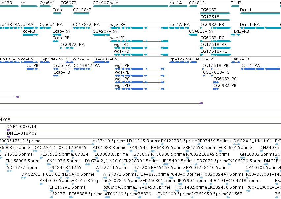281x199 pixels.
Task: Click the CG4813-RA transcript label
Action: pos(201,31)
